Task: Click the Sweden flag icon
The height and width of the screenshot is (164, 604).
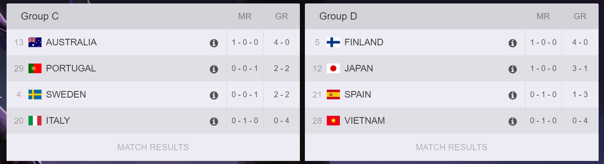Action: point(35,94)
